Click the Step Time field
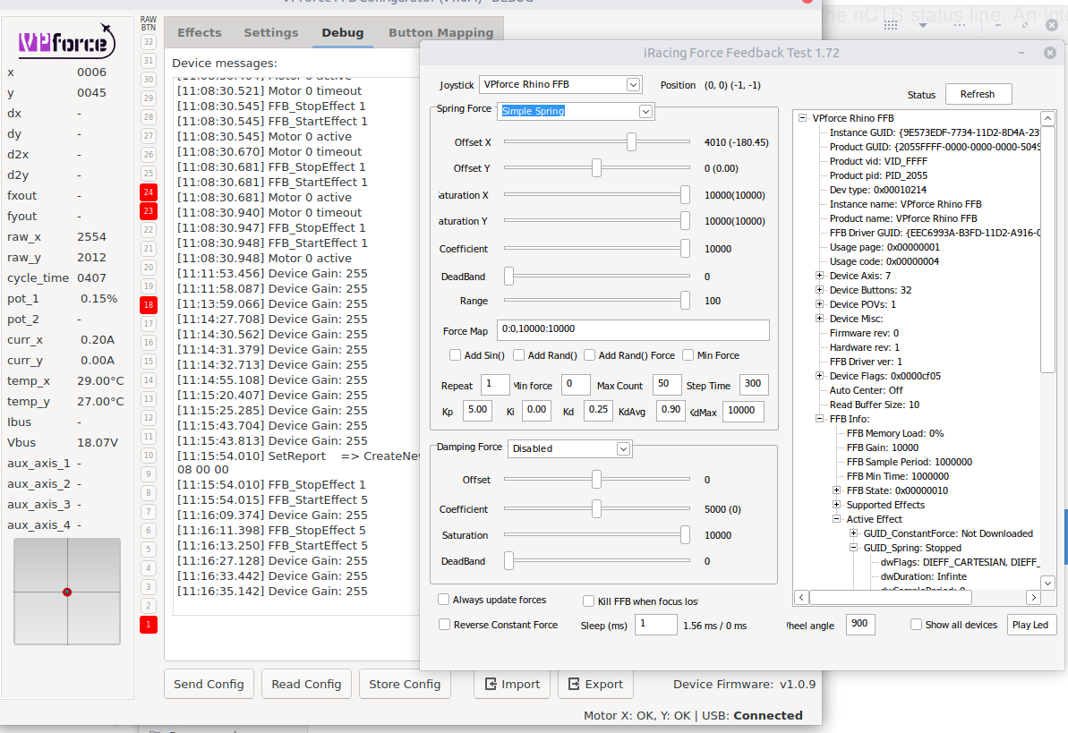Viewport: 1068px width, 733px height. click(x=754, y=384)
